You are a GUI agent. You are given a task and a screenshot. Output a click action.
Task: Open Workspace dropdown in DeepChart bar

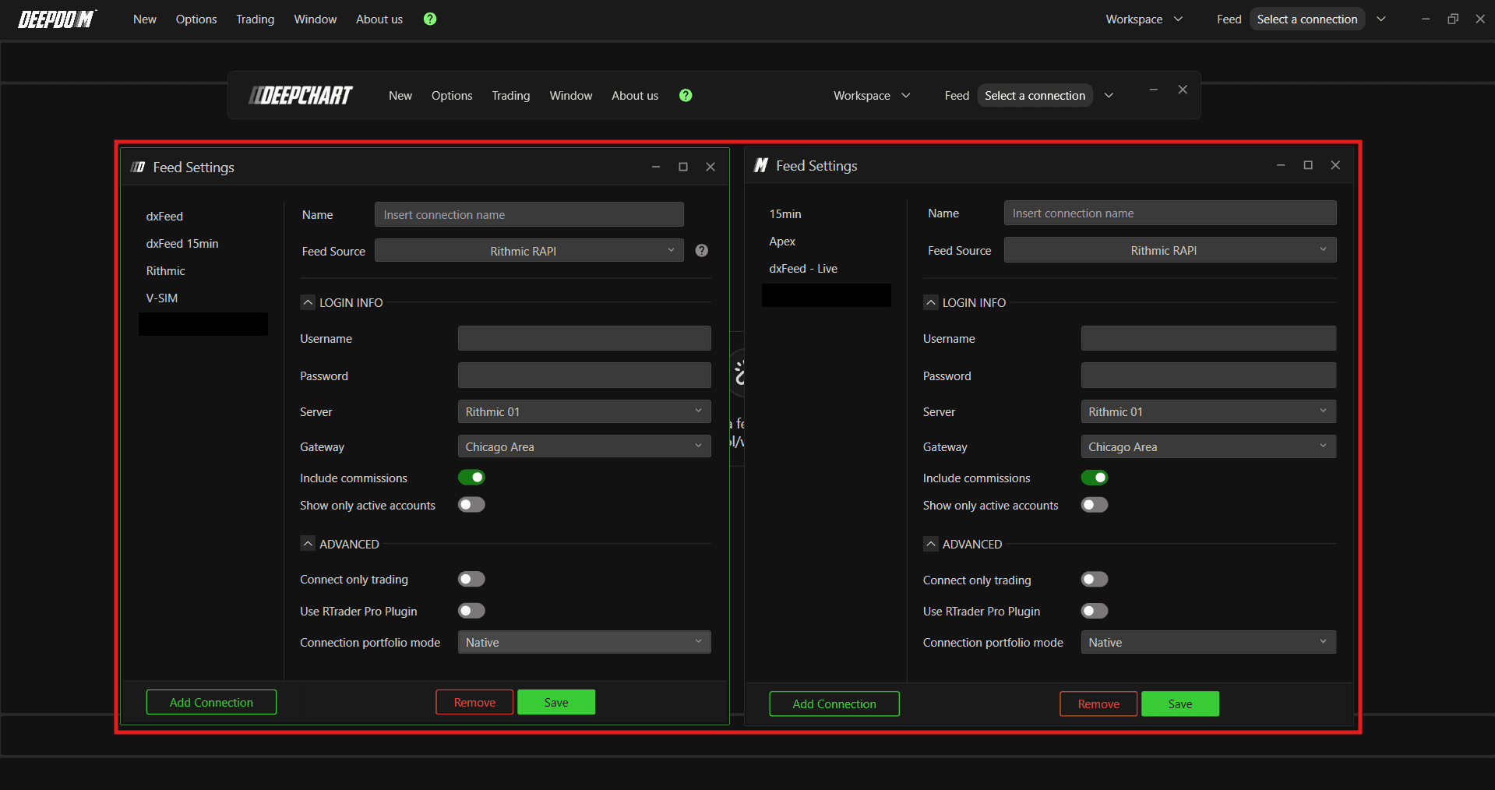coord(872,95)
